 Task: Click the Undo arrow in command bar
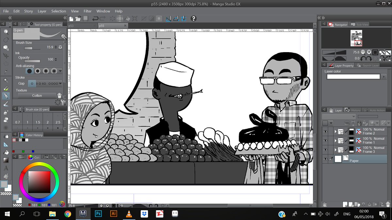coord(95,19)
